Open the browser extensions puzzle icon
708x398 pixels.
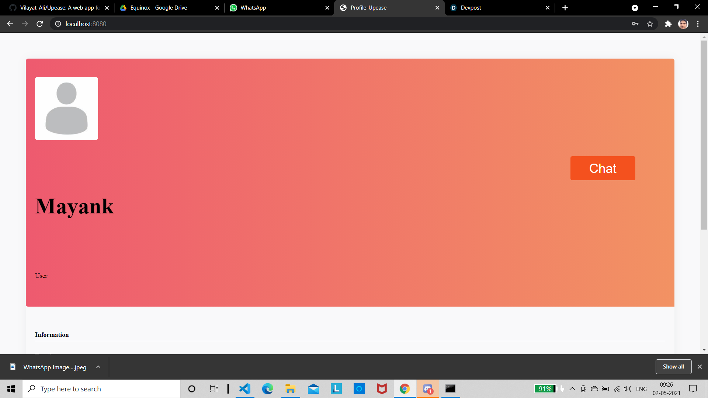[668, 24]
